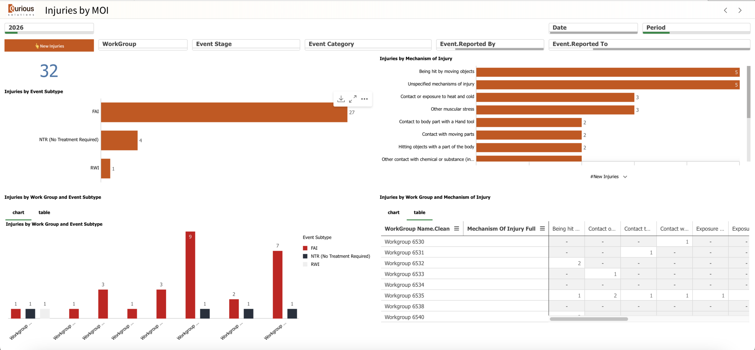Expand Event Subtype chart to fullscreen
Screen dimensions: 755x350
coord(353,99)
